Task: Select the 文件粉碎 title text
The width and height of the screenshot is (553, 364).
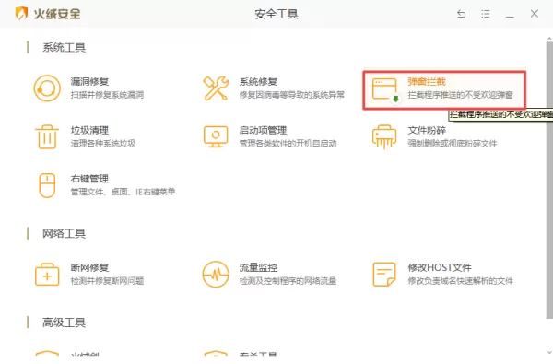Action: tap(427, 131)
